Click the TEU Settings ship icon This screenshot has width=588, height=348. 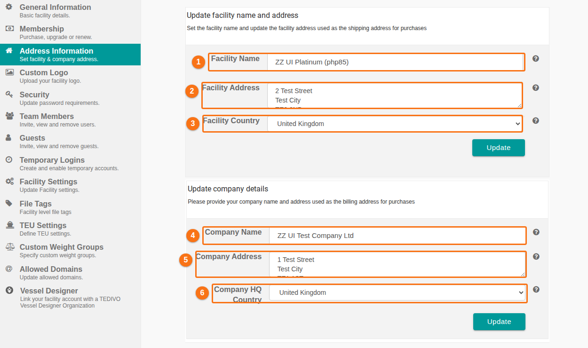point(9,225)
